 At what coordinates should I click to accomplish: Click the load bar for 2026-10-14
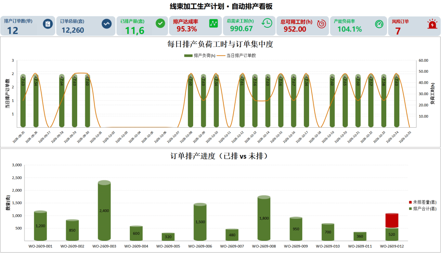268,101
